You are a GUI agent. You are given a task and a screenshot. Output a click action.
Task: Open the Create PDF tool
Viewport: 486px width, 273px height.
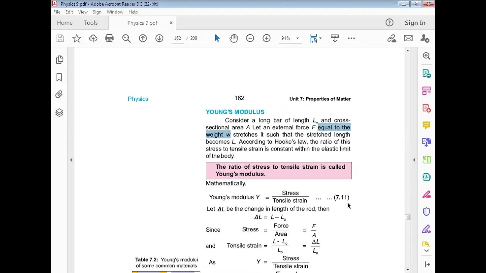pos(426,108)
